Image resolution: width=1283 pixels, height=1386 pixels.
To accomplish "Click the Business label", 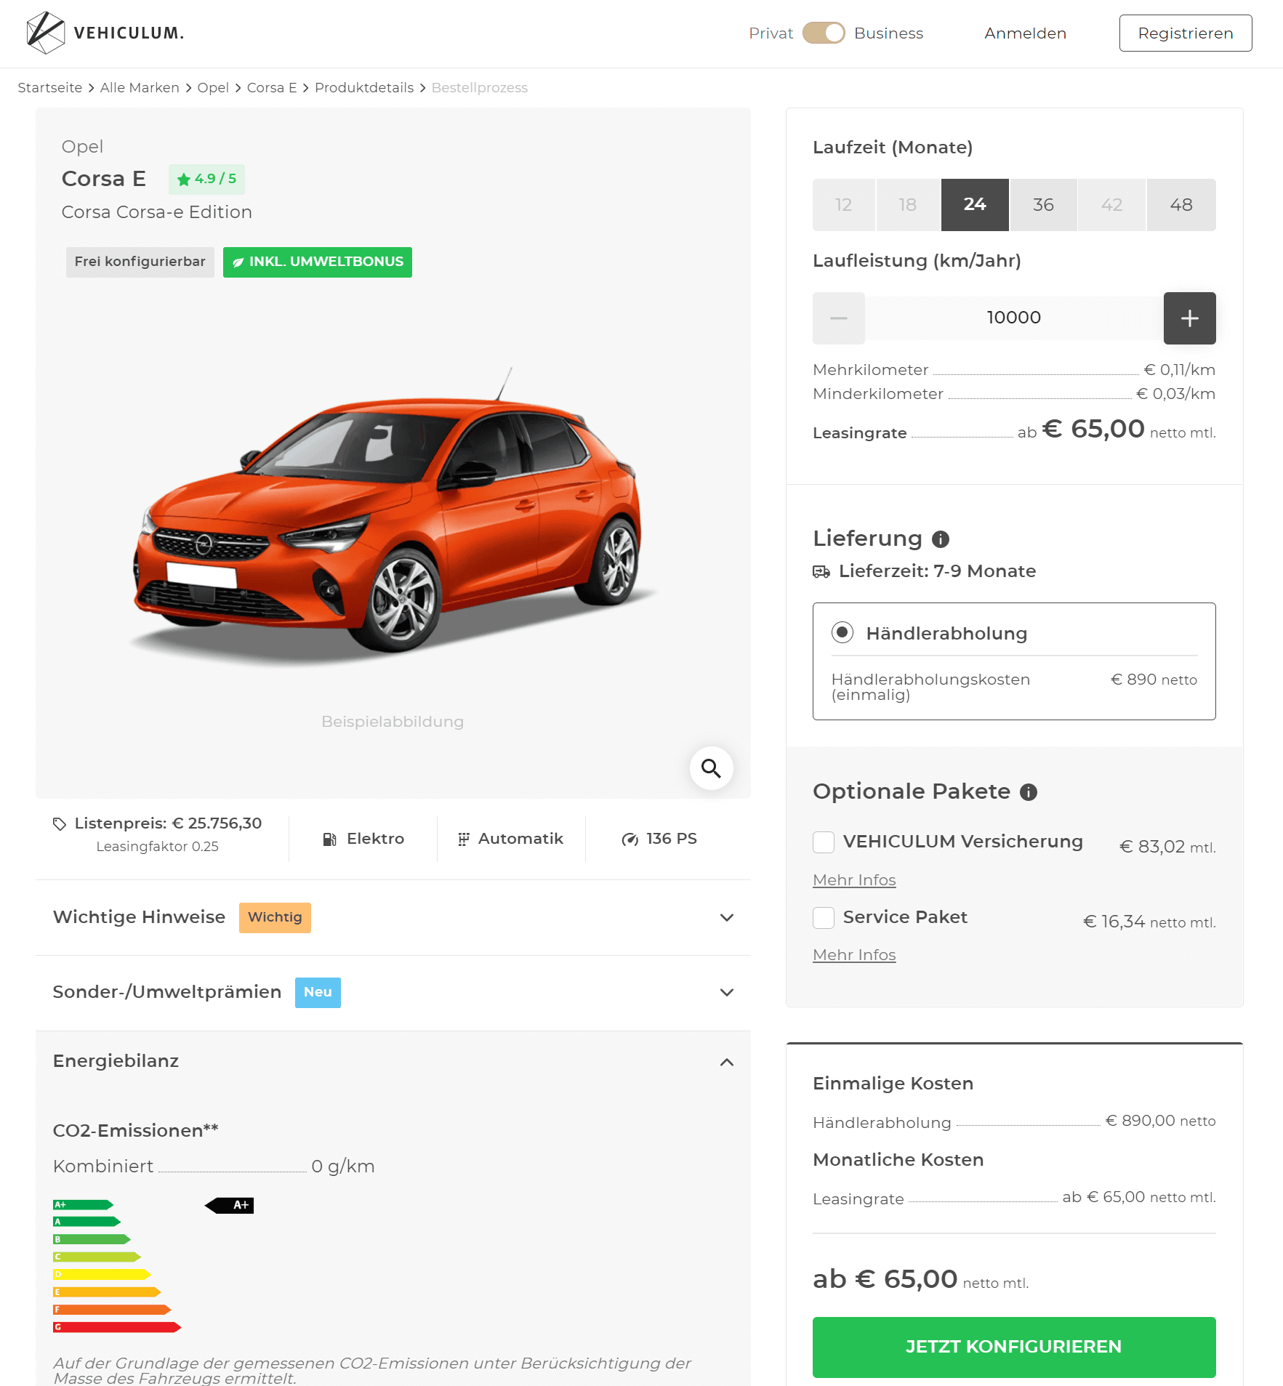I will click(x=888, y=33).
